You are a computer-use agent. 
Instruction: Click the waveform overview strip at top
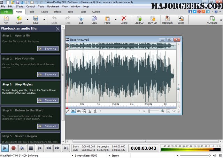[121, 46]
